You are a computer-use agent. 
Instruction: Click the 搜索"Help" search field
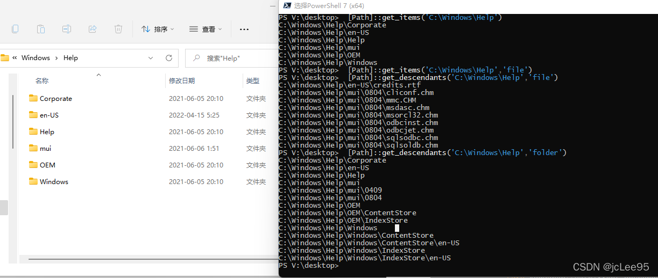pos(231,58)
